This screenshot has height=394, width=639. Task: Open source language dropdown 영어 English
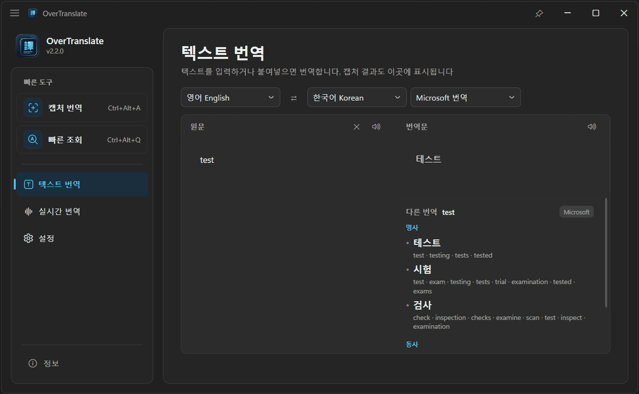[230, 97]
